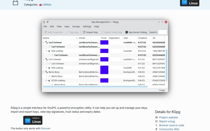The height and width of the screenshot is (131, 210).
Task: Collapse the first Carl Schwan key tree
Action: (x=44, y=42)
